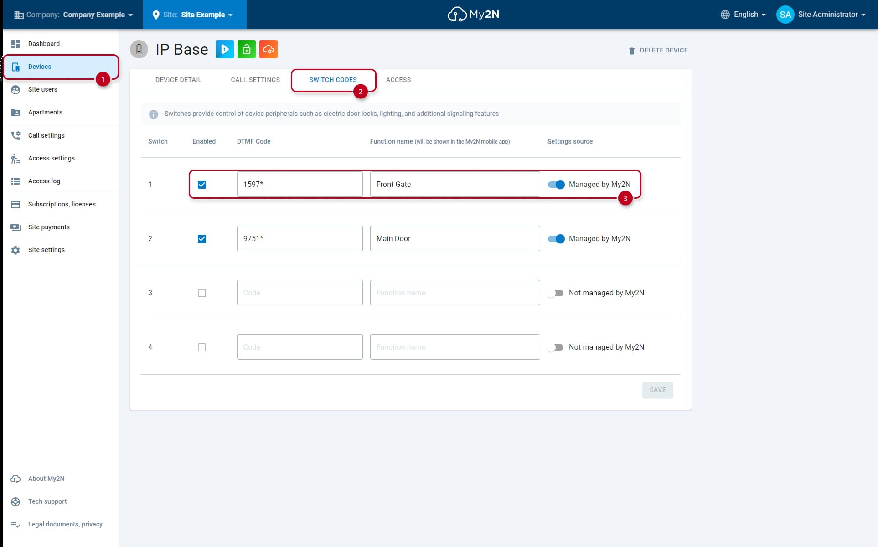Enable the checkbox for switch 4
Image resolution: width=878 pixels, height=547 pixels.
[x=202, y=347]
